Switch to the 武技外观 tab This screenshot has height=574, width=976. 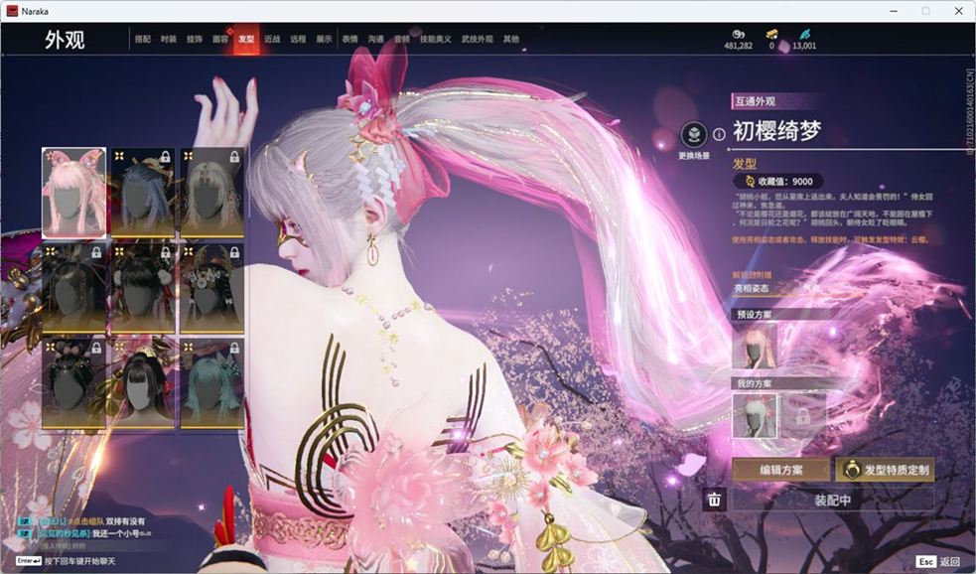(477, 39)
